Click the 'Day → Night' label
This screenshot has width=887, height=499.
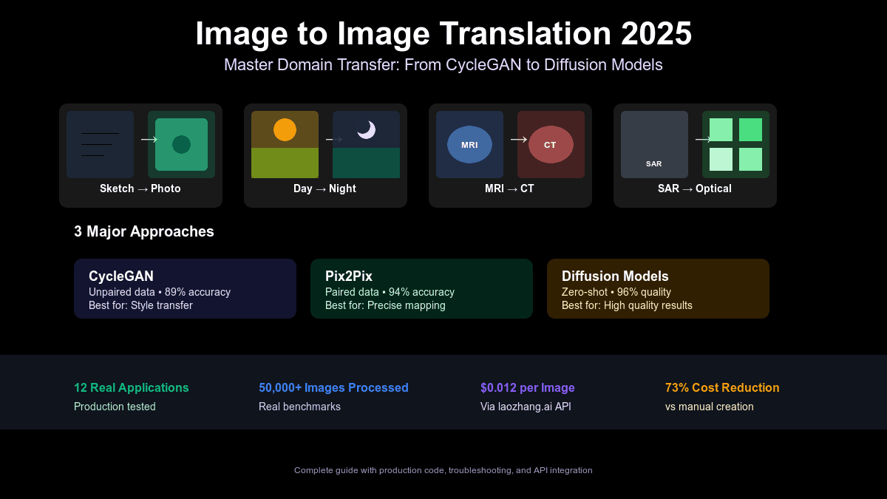324,189
